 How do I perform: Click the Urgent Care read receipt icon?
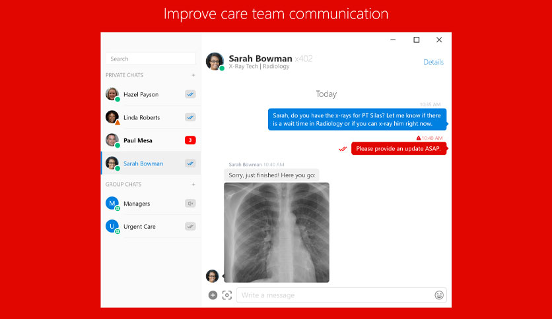(190, 226)
